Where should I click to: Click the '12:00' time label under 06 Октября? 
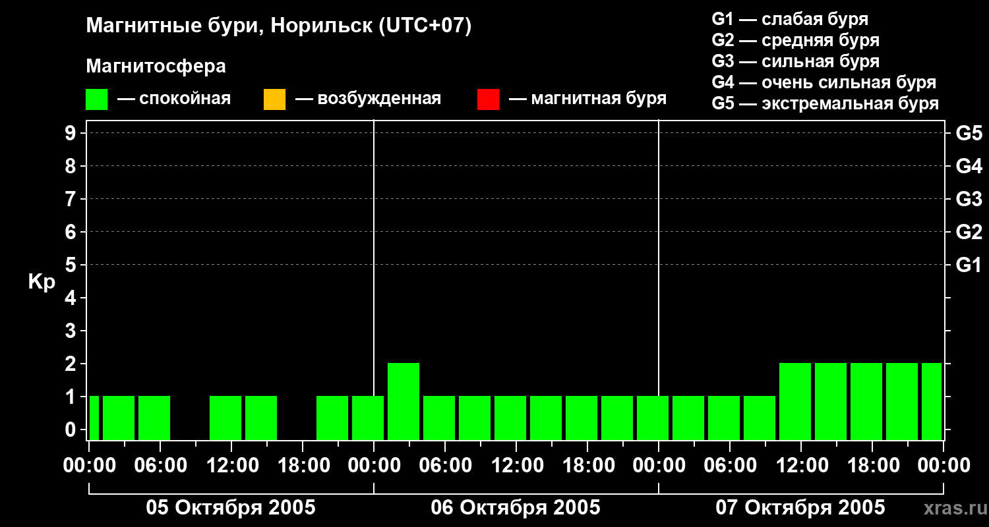tap(516, 466)
